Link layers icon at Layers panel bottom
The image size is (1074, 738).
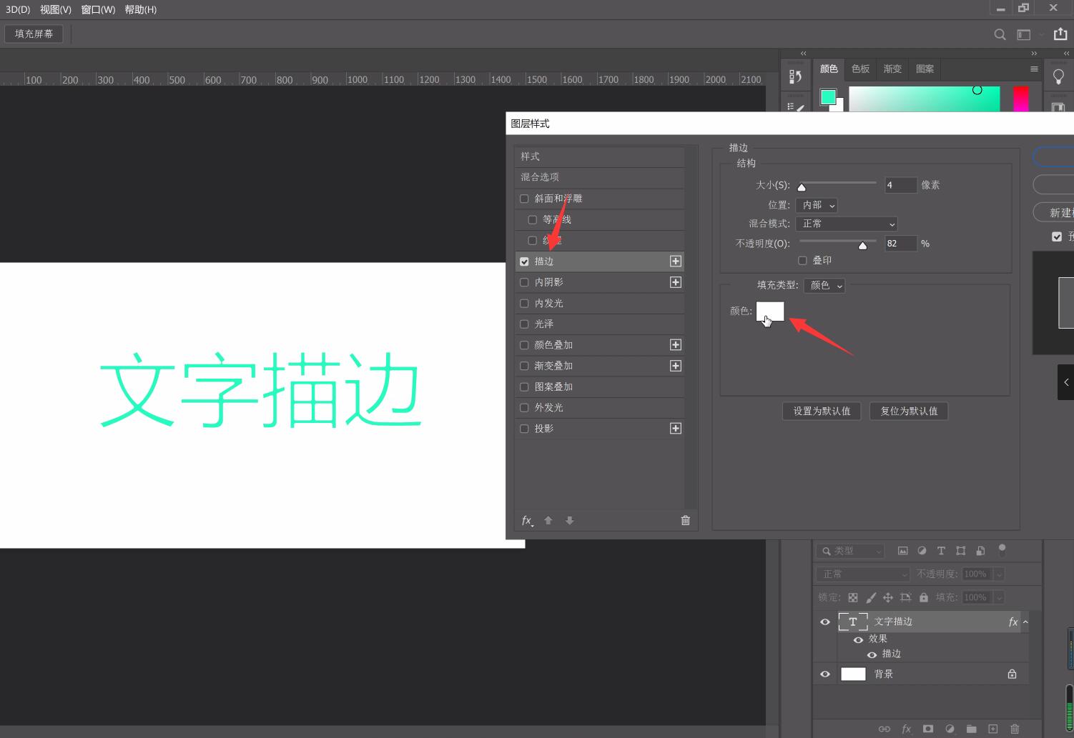coord(885,729)
